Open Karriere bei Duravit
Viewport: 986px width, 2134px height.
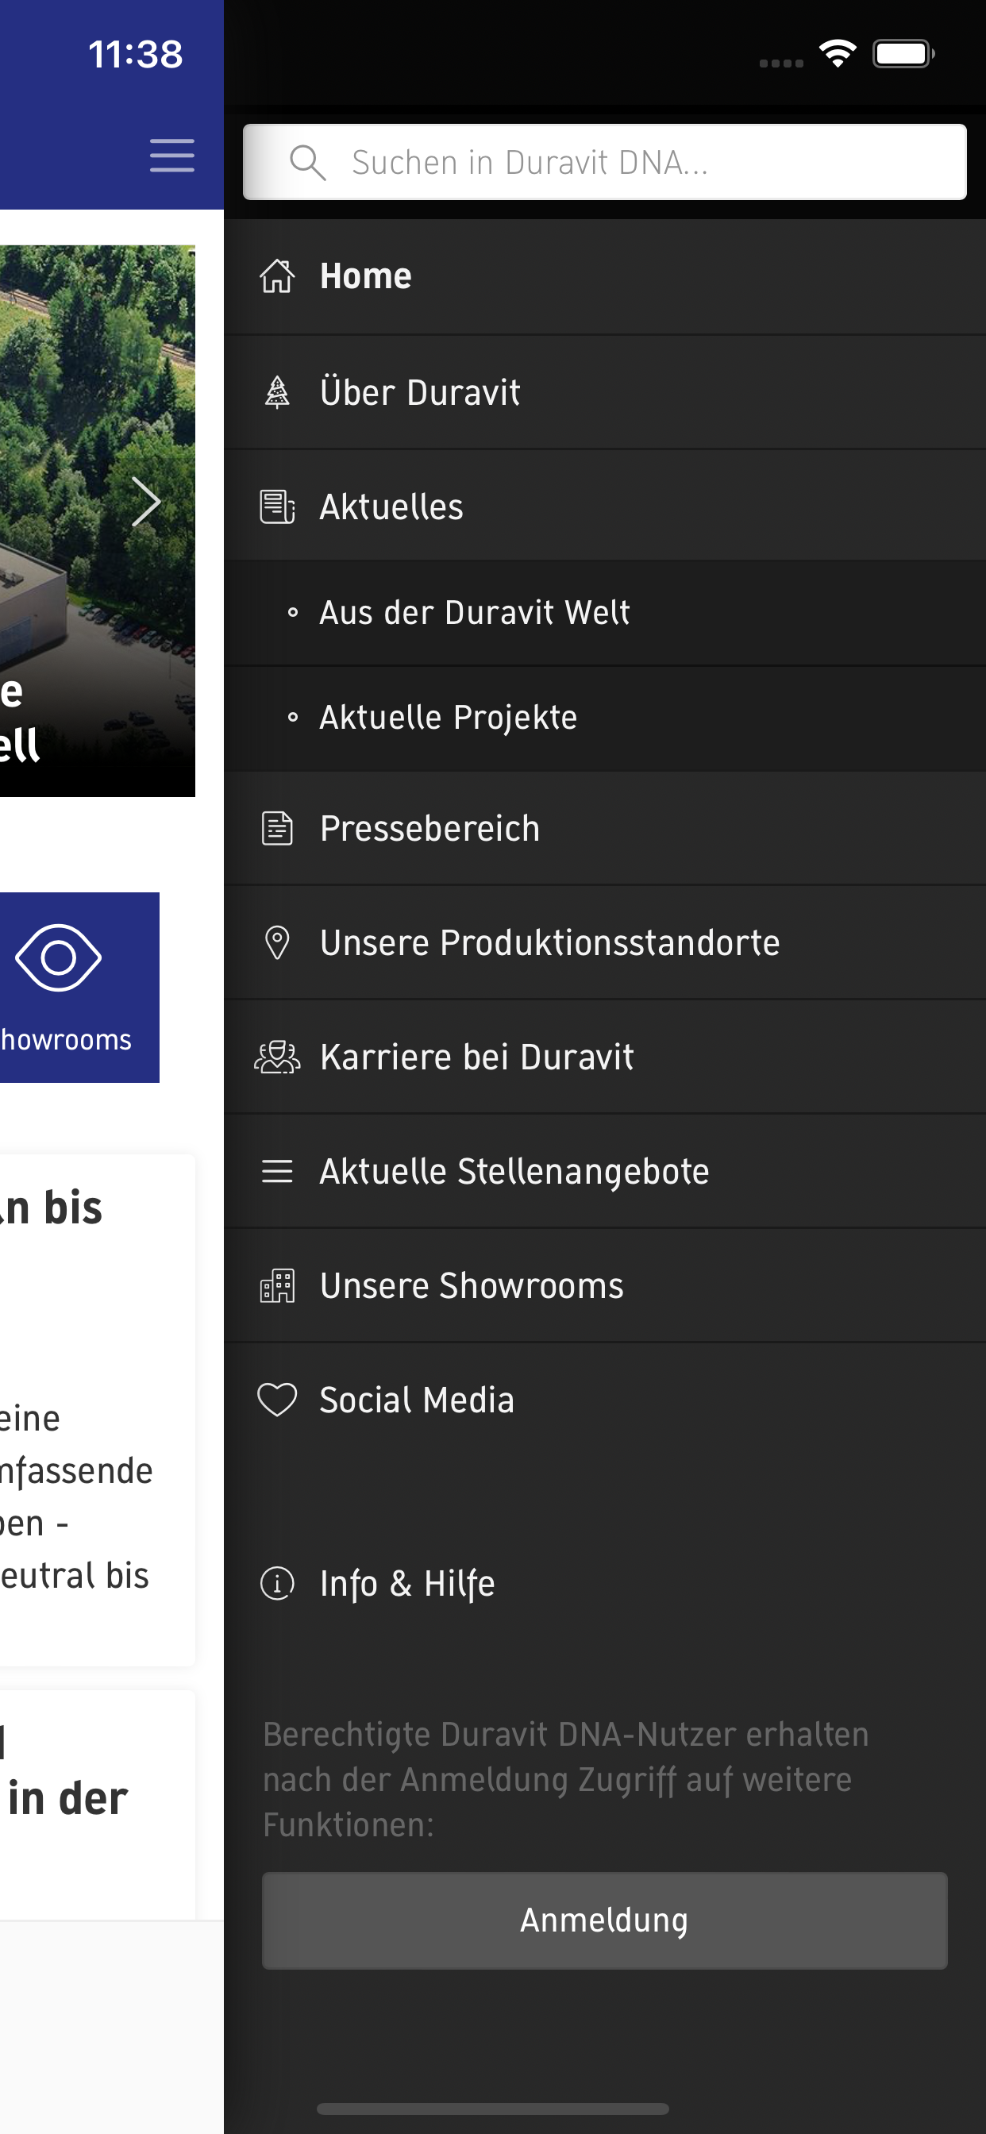click(x=604, y=1057)
